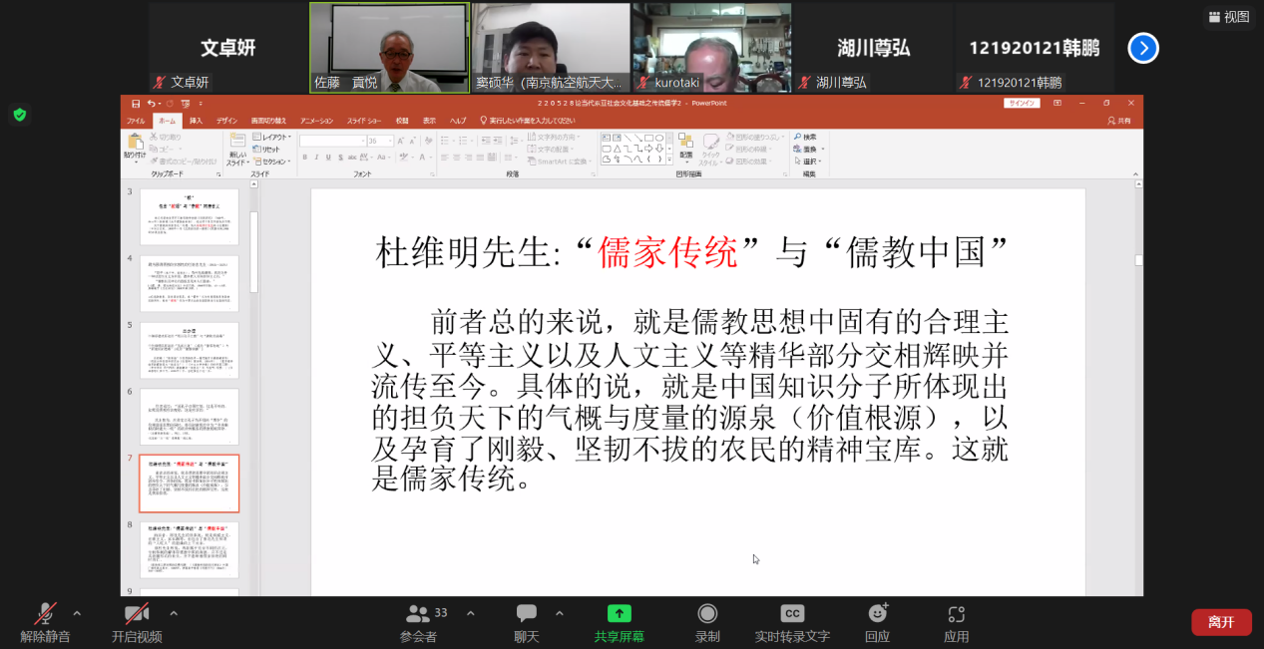Switch the meeting view layout

click(x=1228, y=17)
